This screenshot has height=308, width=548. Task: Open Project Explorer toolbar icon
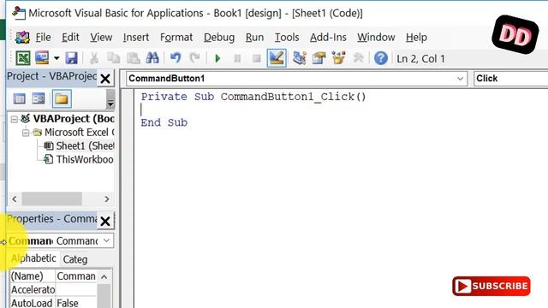pyautogui.click(x=300, y=58)
